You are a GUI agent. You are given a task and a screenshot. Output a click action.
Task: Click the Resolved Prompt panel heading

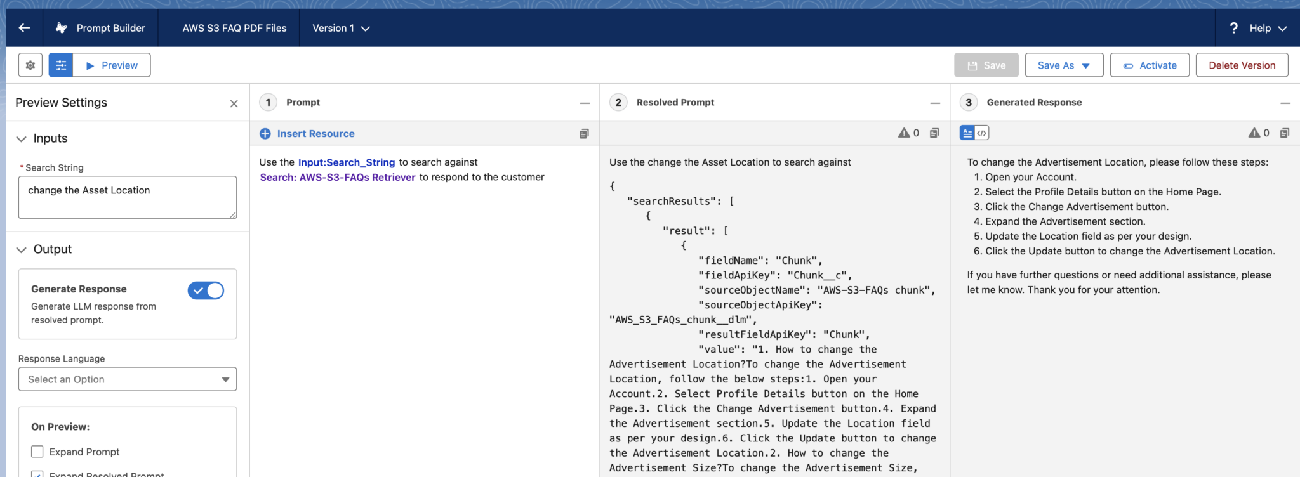click(675, 103)
